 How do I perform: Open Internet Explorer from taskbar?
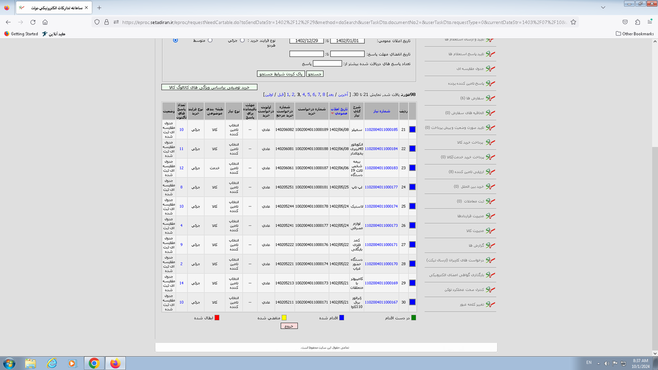pyautogui.click(x=52, y=363)
